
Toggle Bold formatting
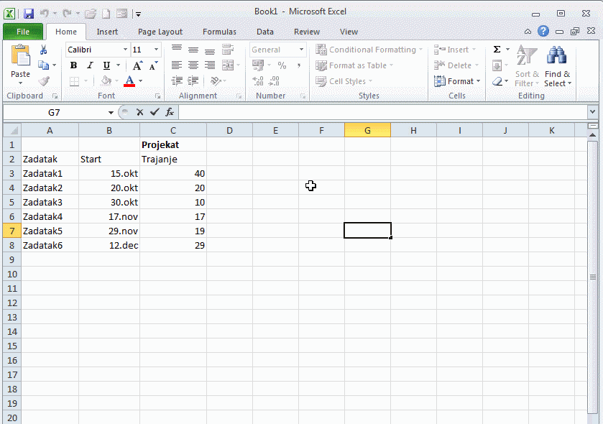73,65
